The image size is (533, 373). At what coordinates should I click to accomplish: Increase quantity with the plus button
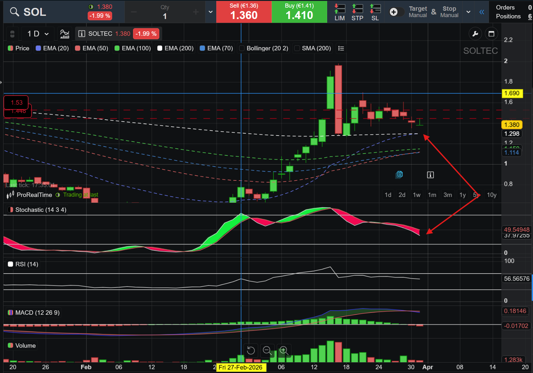tap(196, 12)
